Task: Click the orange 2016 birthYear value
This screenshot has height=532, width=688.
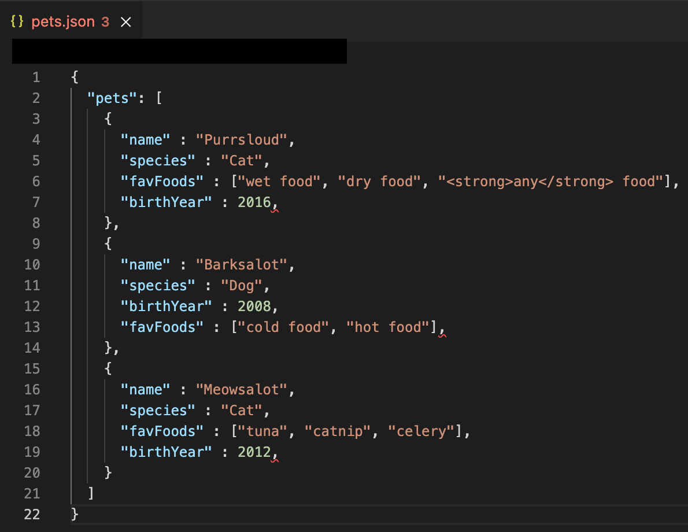Action: tap(254, 202)
